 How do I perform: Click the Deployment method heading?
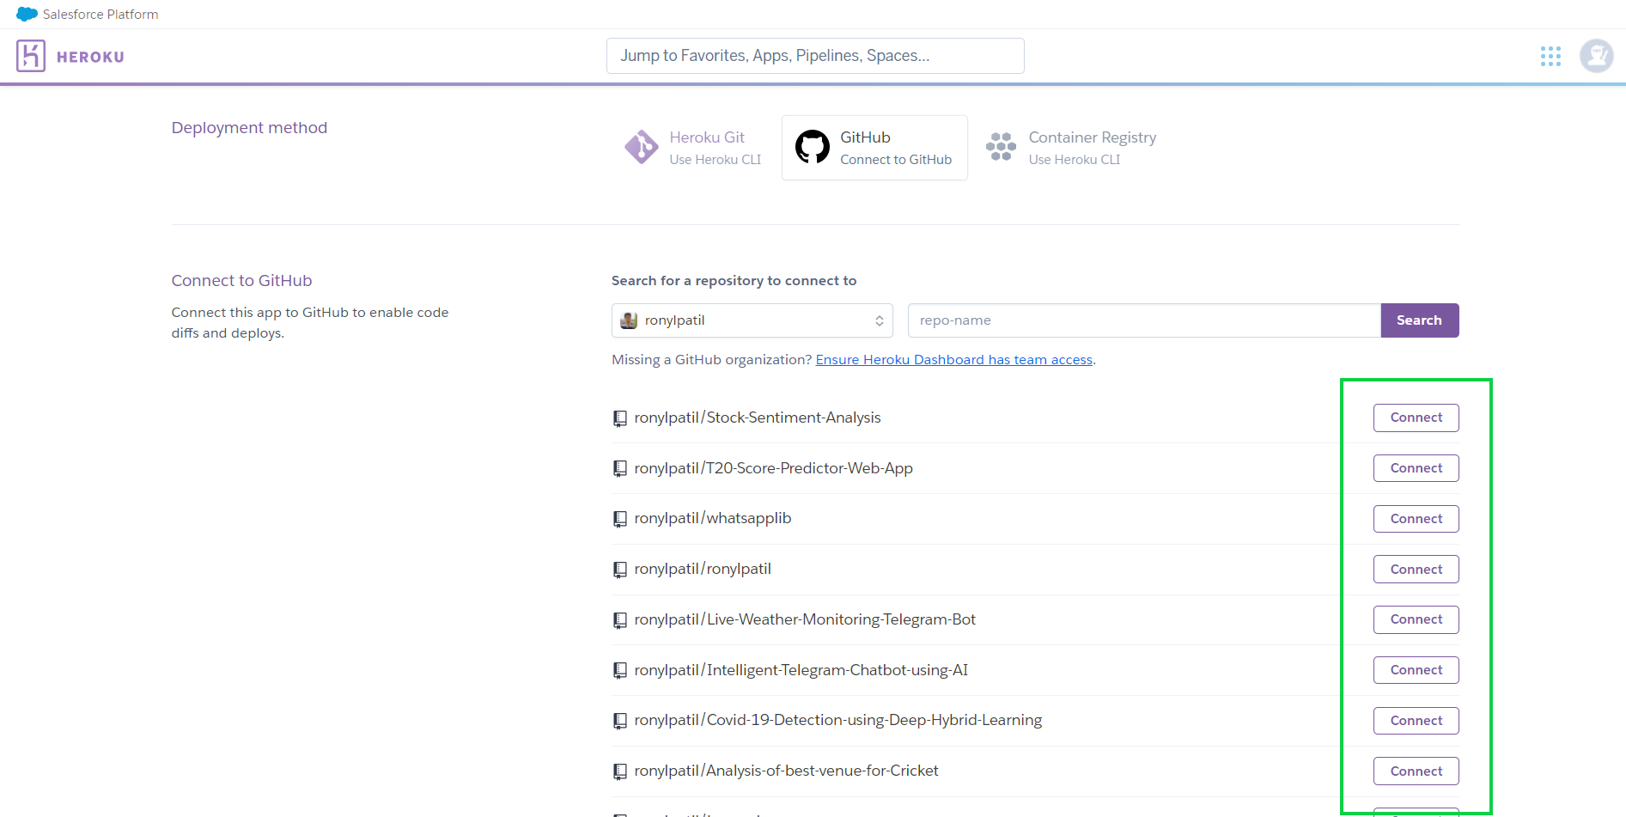coord(249,128)
